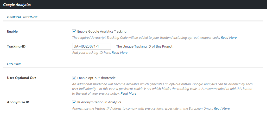Click the 'Add your tracking-ID here' hint text
The width and height of the screenshot is (267, 115).
pos(92,53)
